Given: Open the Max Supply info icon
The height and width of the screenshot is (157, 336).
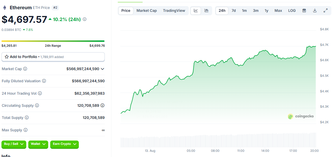Looking at the screenshot, I should [25, 130].
